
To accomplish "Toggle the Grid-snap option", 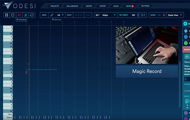I will pyautogui.click(x=53, y=19).
